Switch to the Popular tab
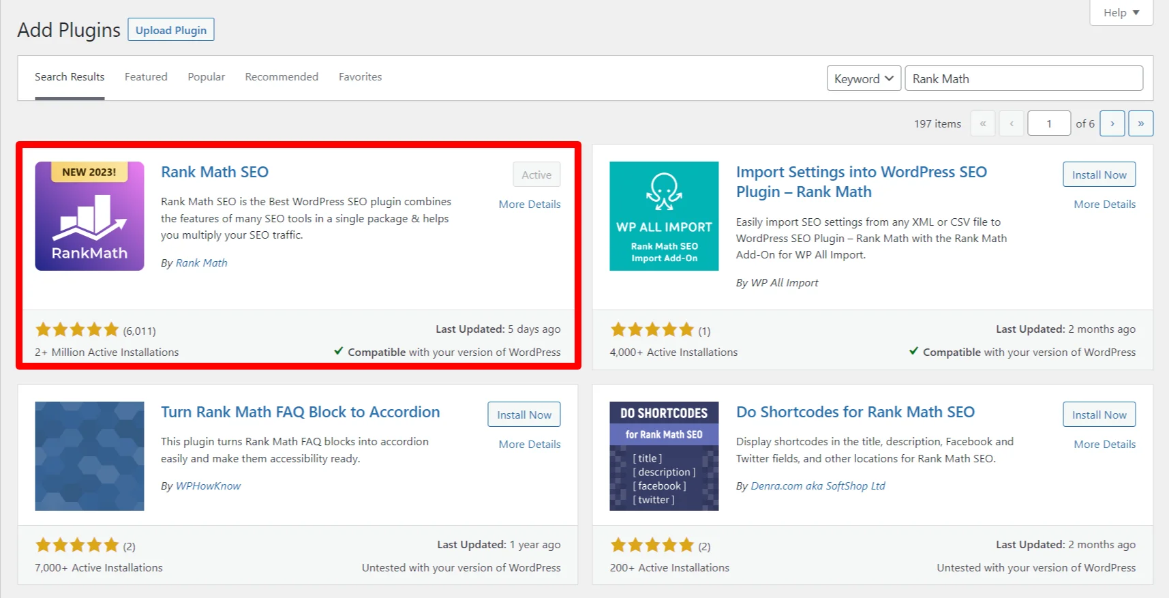Screen dimensions: 1169x598 [207, 77]
